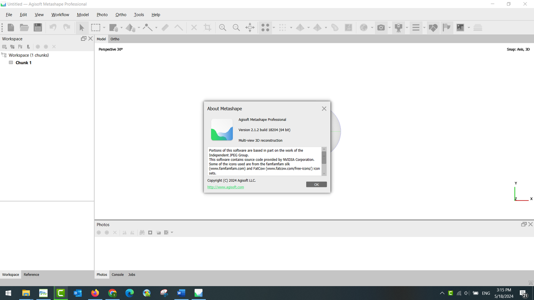Click the Show Images picture icon
Viewport: 534px width, 300px height.
pos(460,27)
